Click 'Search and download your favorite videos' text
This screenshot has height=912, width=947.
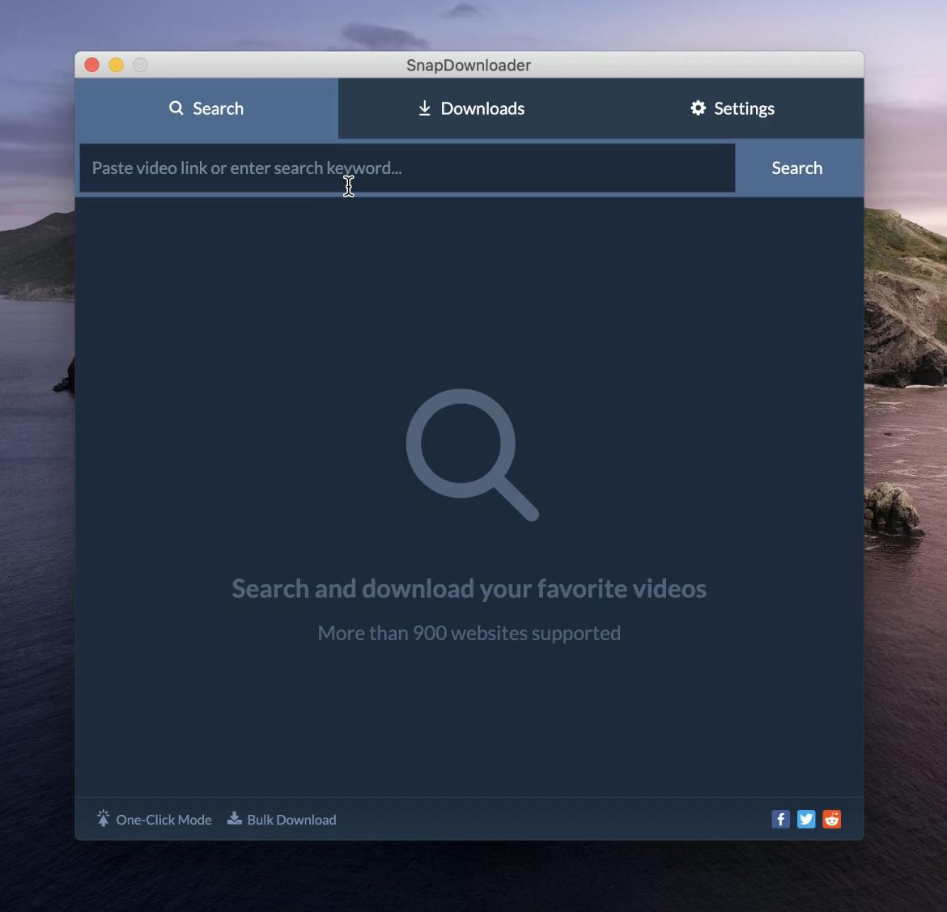(469, 589)
